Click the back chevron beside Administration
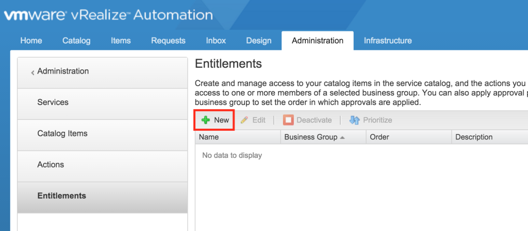 32,73
